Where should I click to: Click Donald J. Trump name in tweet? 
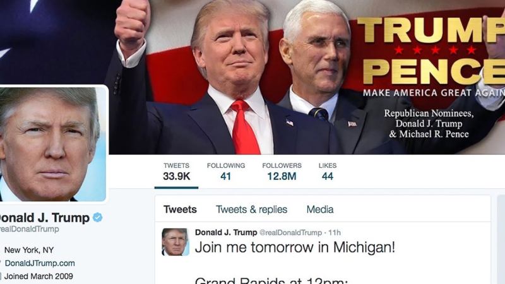click(226, 232)
